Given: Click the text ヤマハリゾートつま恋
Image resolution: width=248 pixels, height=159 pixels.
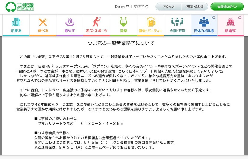Looking at the screenshot, I should [56, 123].
